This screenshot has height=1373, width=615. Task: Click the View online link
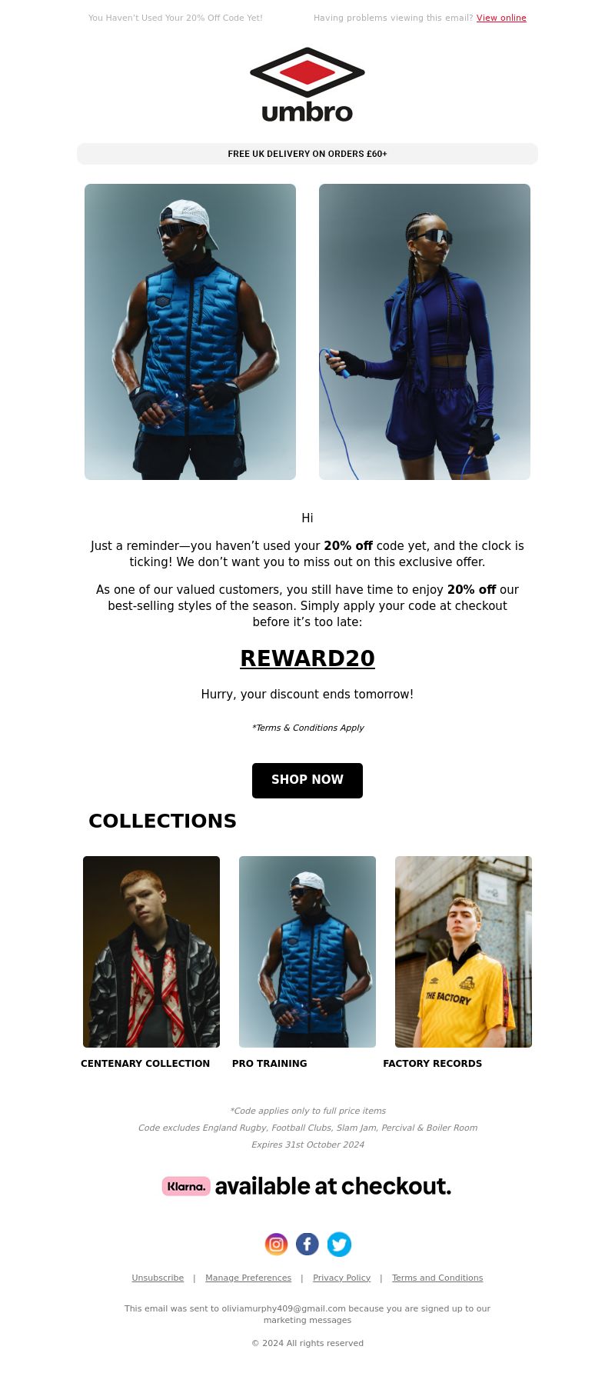(501, 18)
